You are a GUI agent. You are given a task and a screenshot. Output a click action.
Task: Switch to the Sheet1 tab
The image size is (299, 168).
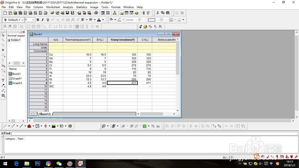(x=45, y=114)
